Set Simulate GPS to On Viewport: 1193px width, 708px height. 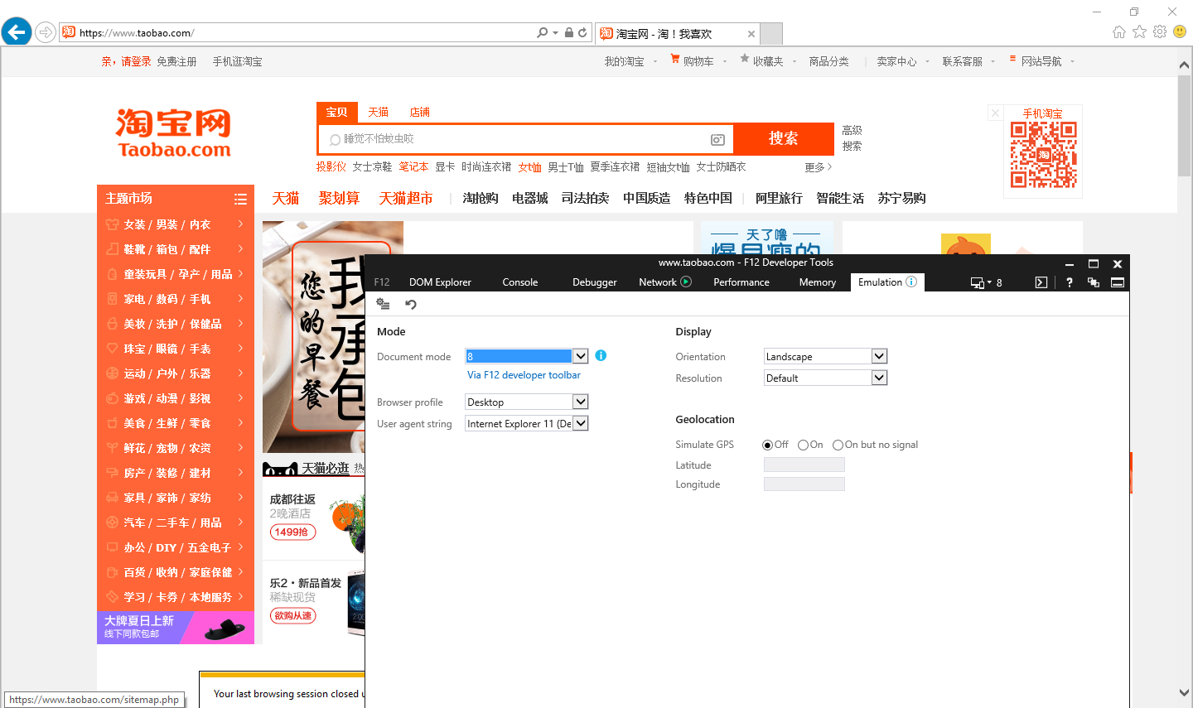[x=803, y=445]
